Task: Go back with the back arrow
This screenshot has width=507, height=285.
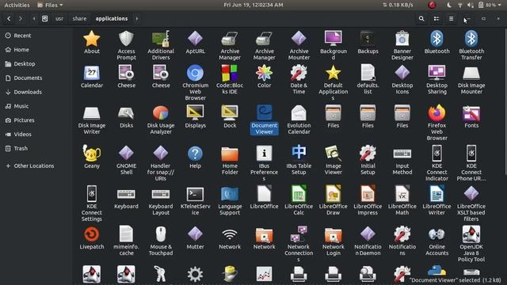Action: [9, 19]
